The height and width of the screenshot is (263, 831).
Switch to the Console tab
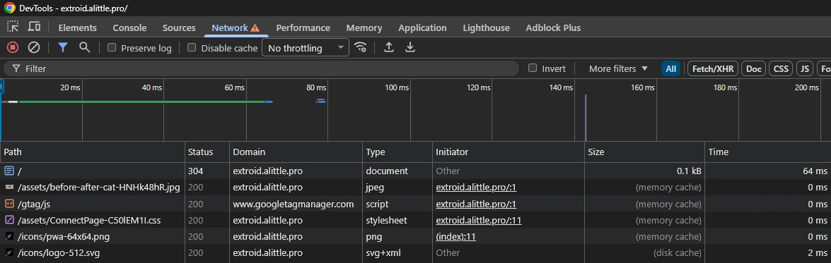129,28
